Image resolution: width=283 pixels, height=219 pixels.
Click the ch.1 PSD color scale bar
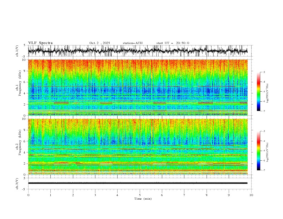[258, 92]
